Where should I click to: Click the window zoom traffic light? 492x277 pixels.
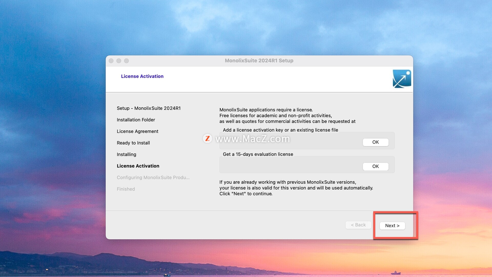126,61
